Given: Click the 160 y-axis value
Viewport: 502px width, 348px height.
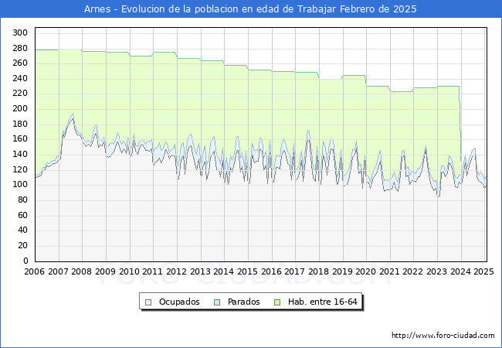Looking at the screenshot, I should (x=20, y=139).
